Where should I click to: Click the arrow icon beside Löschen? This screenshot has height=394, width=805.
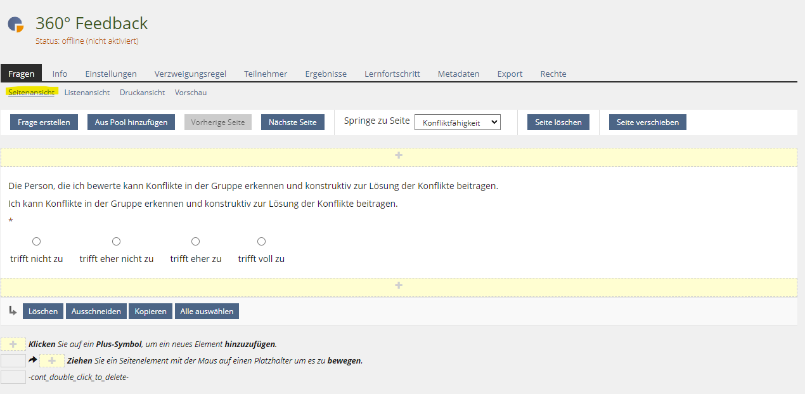(x=13, y=311)
